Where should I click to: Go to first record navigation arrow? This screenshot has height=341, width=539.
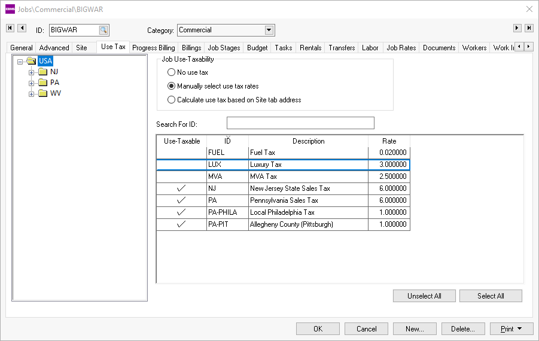(10, 28)
